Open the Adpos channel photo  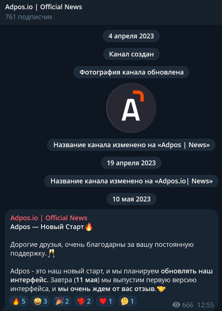[x=131, y=108]
